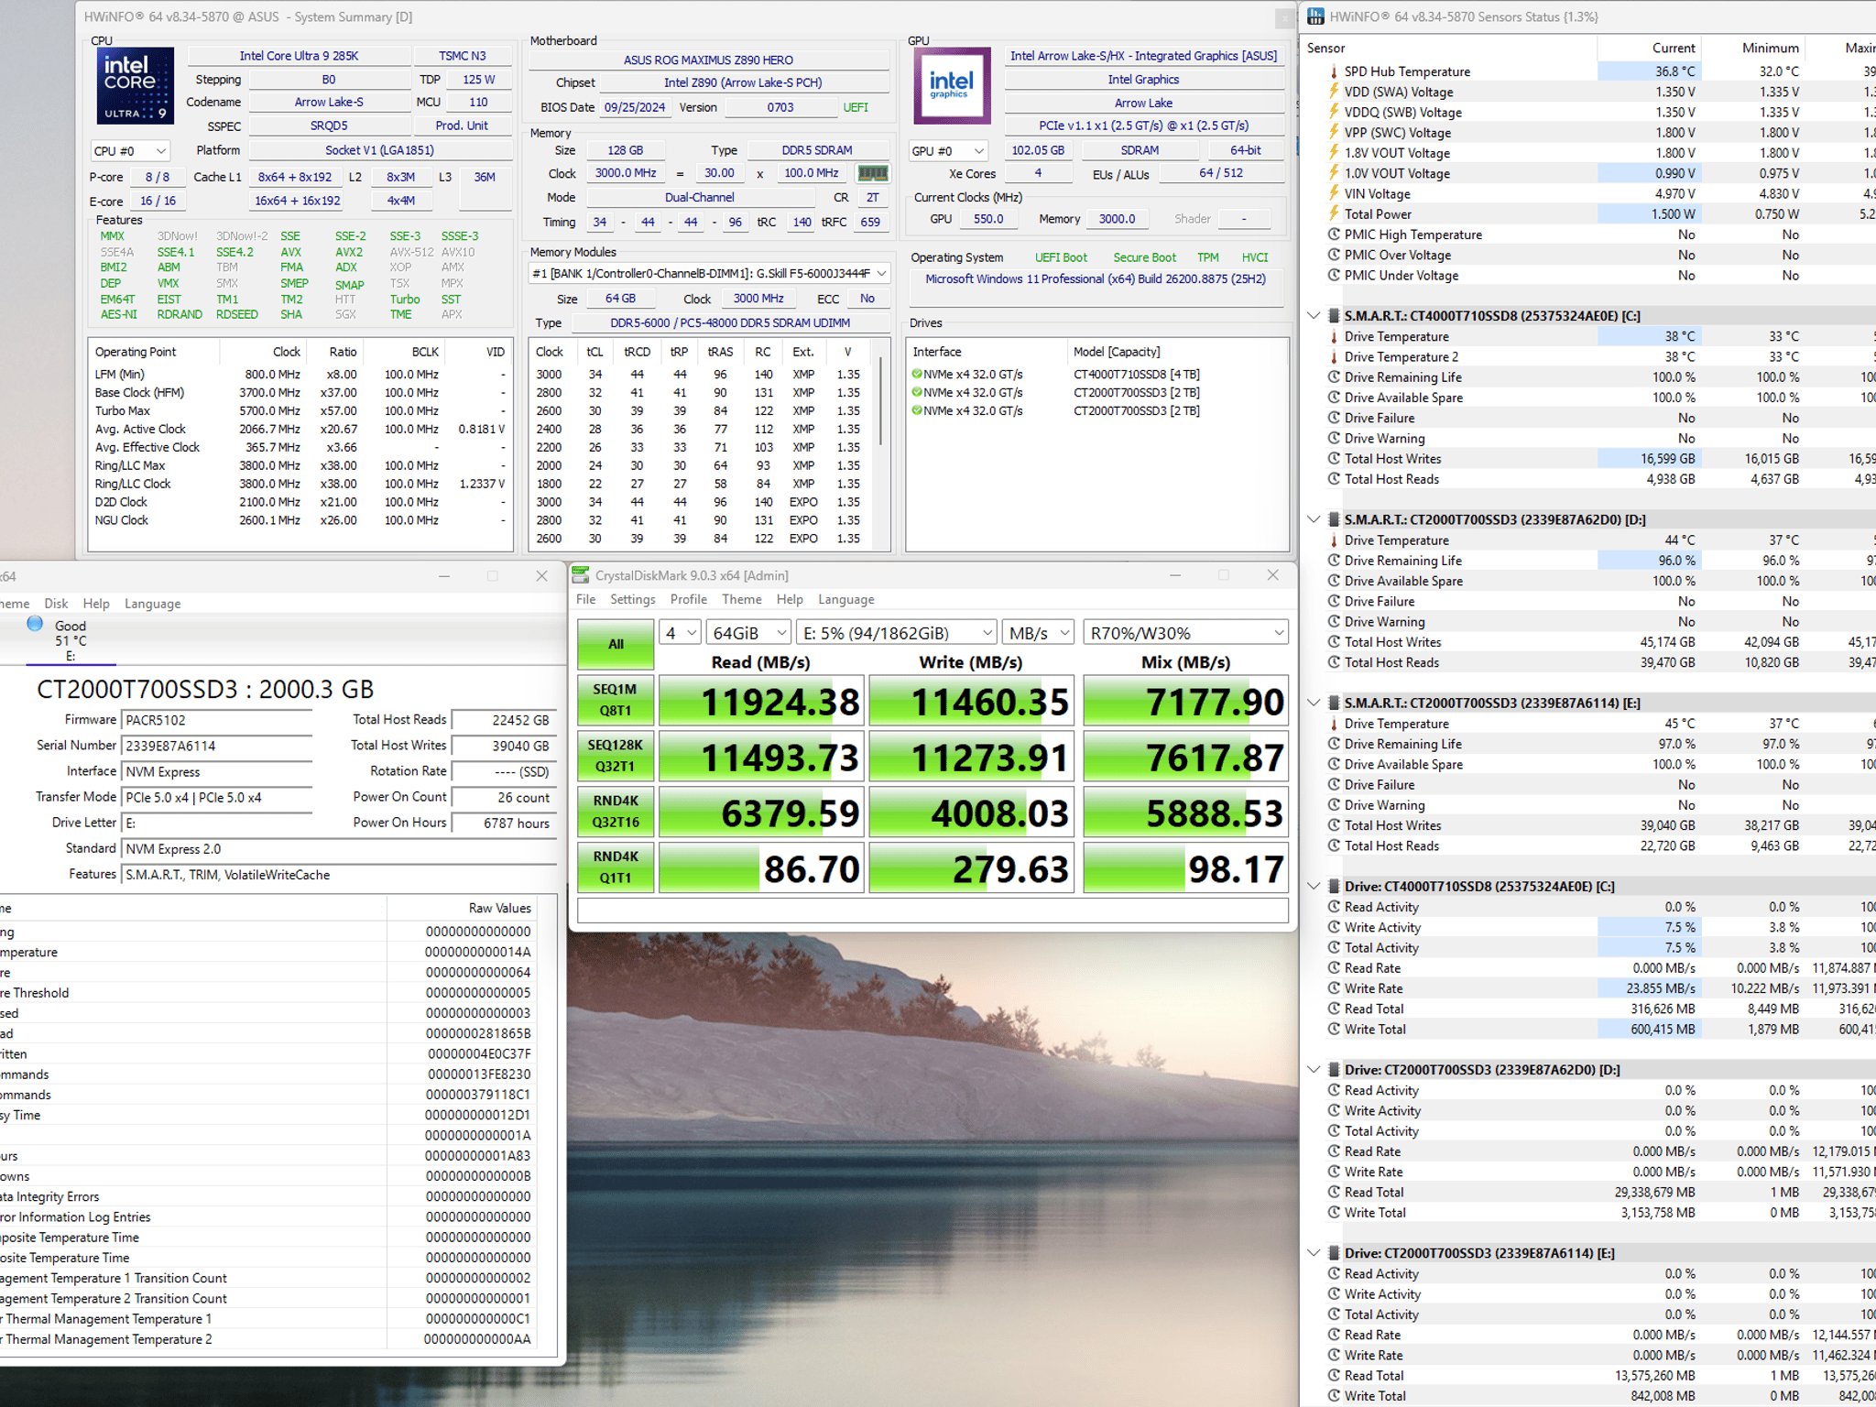Open the target drive dropdown E: 5% (94/1862GiB)

click(x=897, y=633)
